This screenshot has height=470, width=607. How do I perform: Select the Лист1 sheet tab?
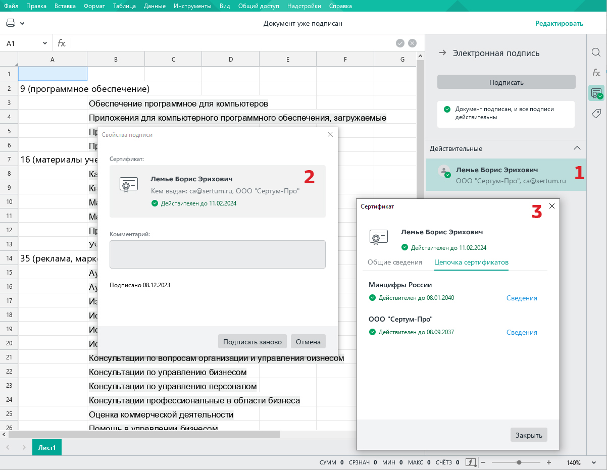click(47, 448)
